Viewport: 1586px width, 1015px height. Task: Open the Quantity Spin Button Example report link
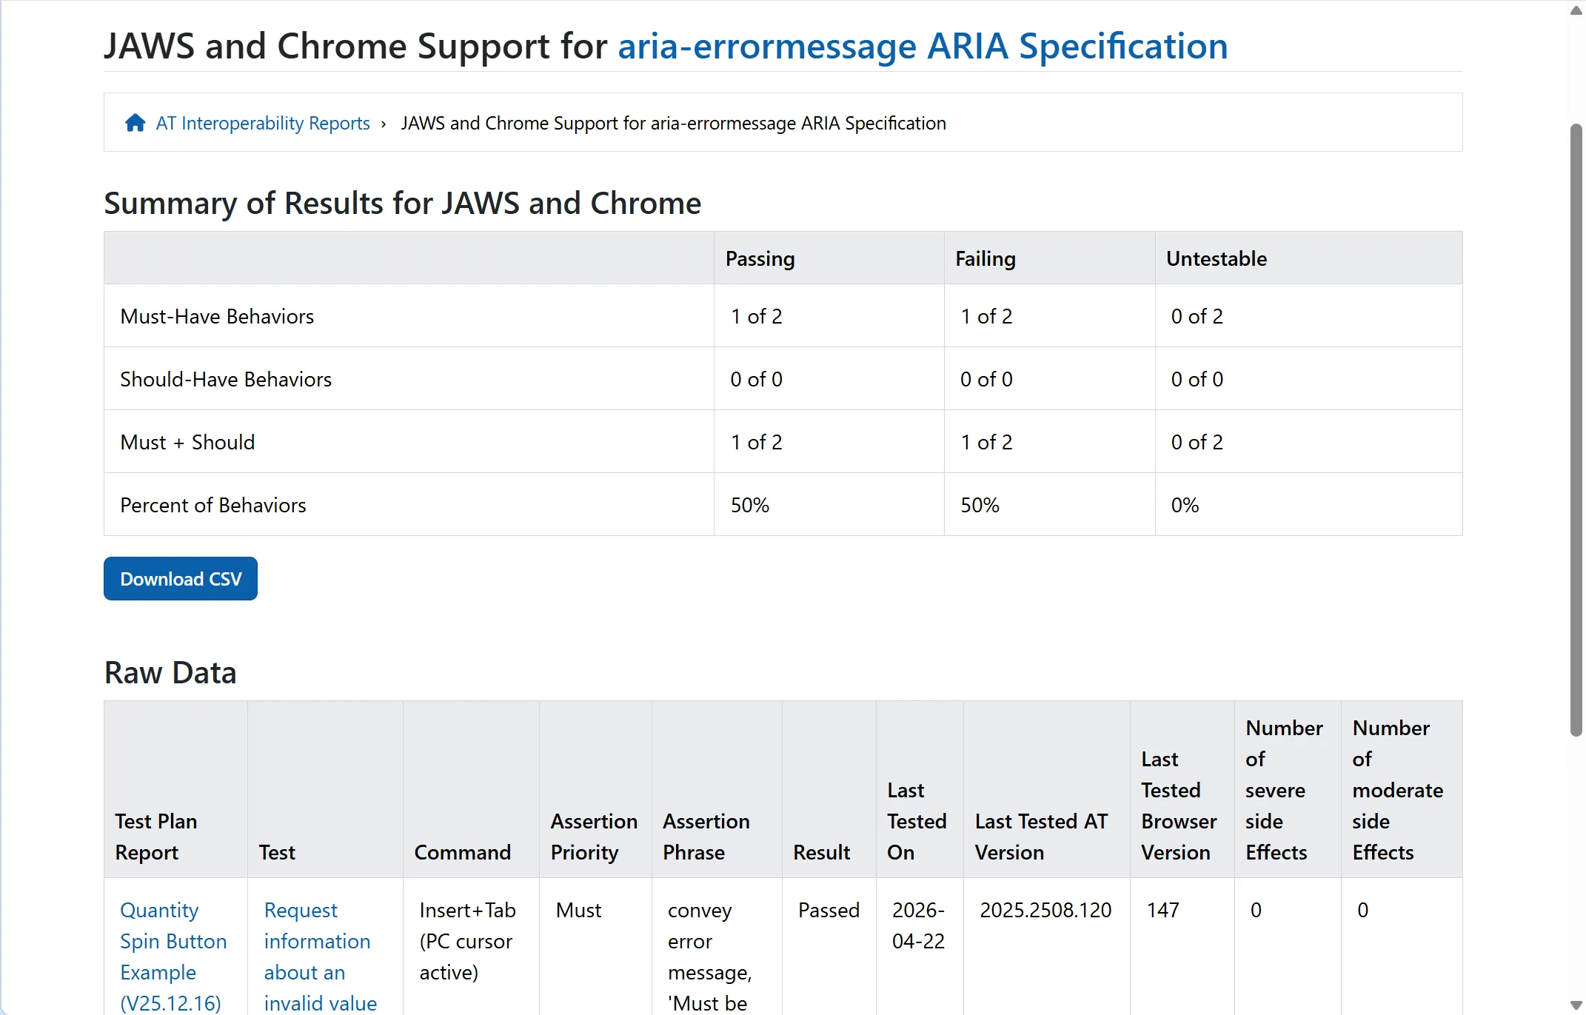pyautogui.click(x=174, y=957)
